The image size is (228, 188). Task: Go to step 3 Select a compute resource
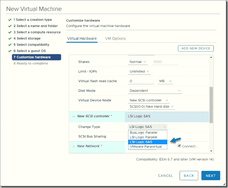(37, 32)
